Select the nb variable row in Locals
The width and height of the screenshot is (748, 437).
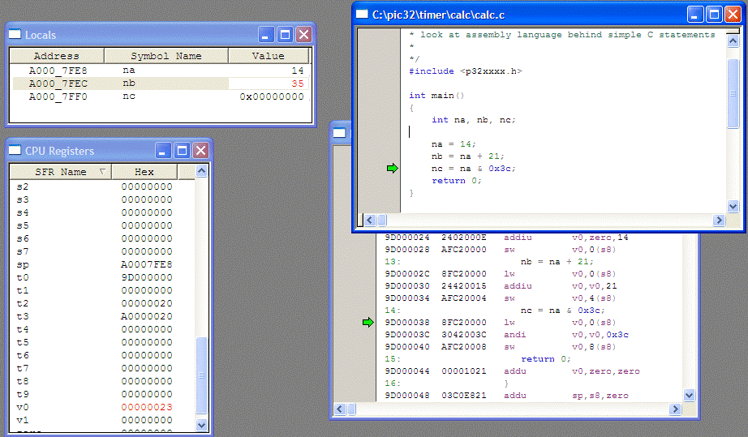tap(128, 84)
